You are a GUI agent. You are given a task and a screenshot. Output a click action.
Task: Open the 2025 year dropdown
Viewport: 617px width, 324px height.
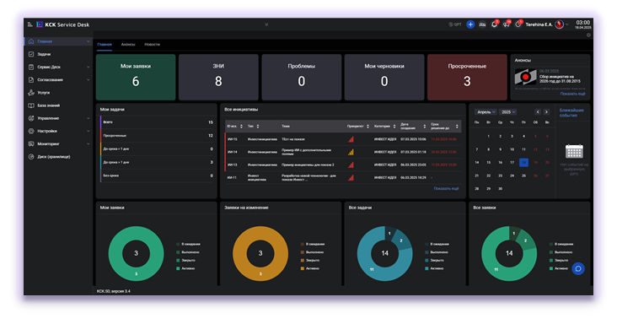[x=508, y=112]
